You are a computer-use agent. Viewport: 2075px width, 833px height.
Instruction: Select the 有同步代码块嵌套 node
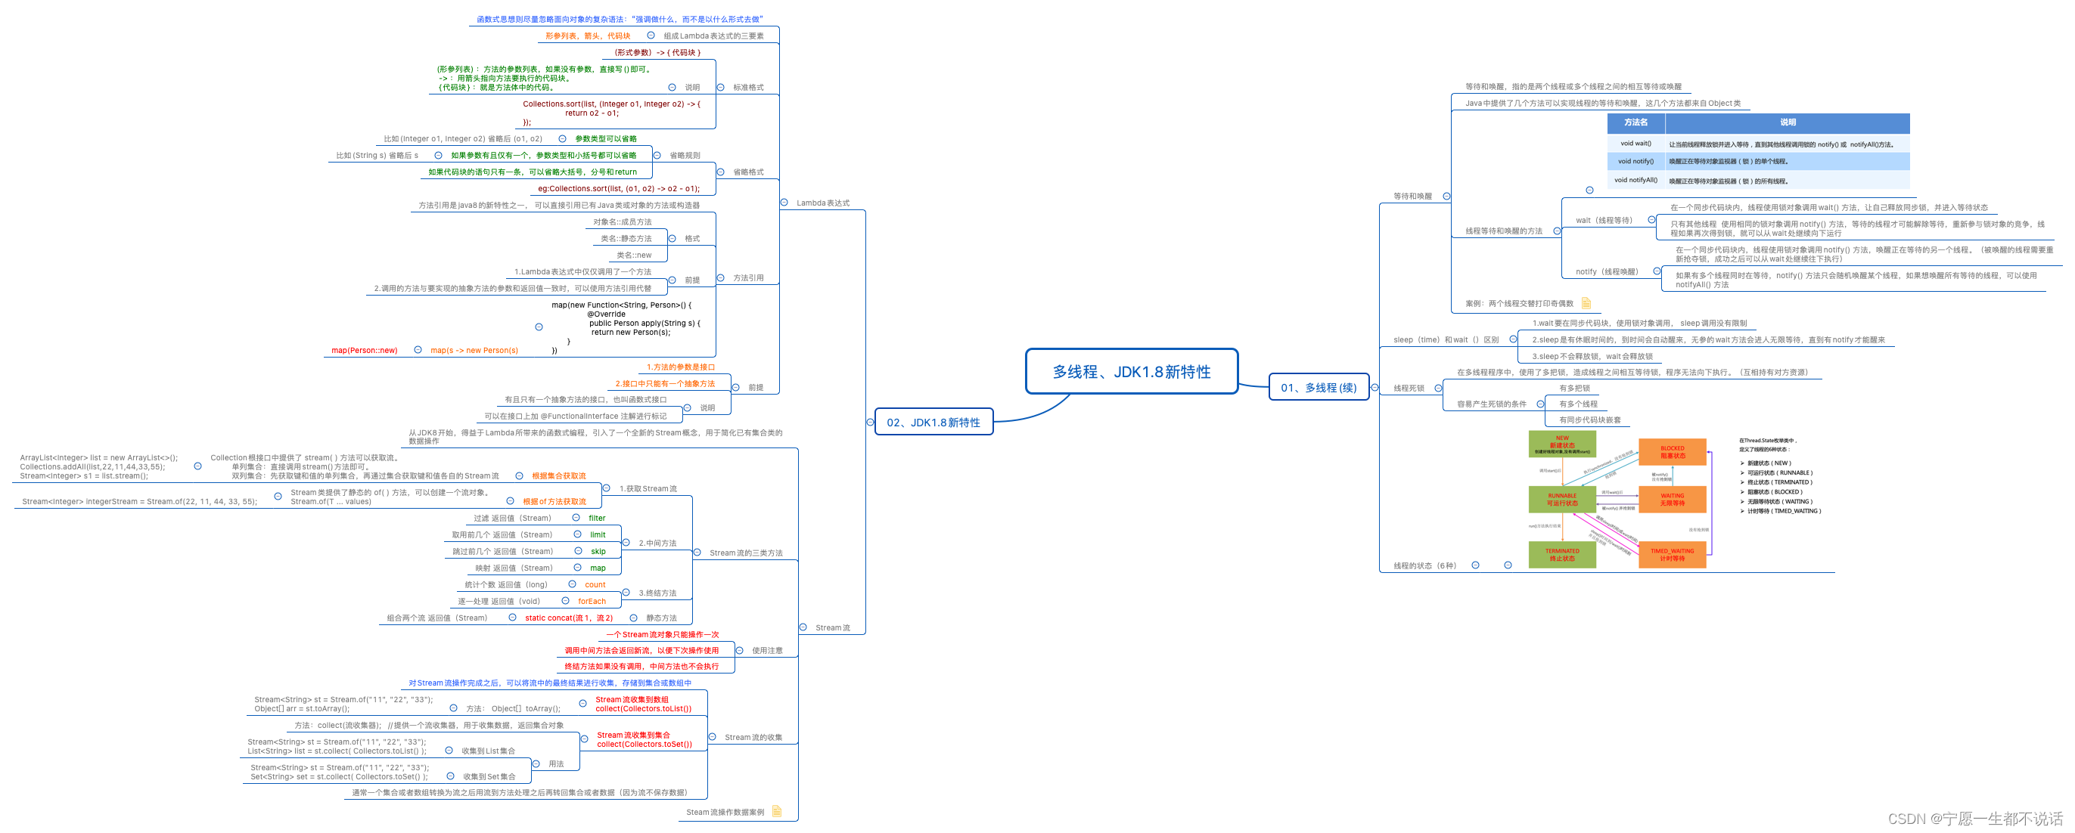coord(1589,420)
